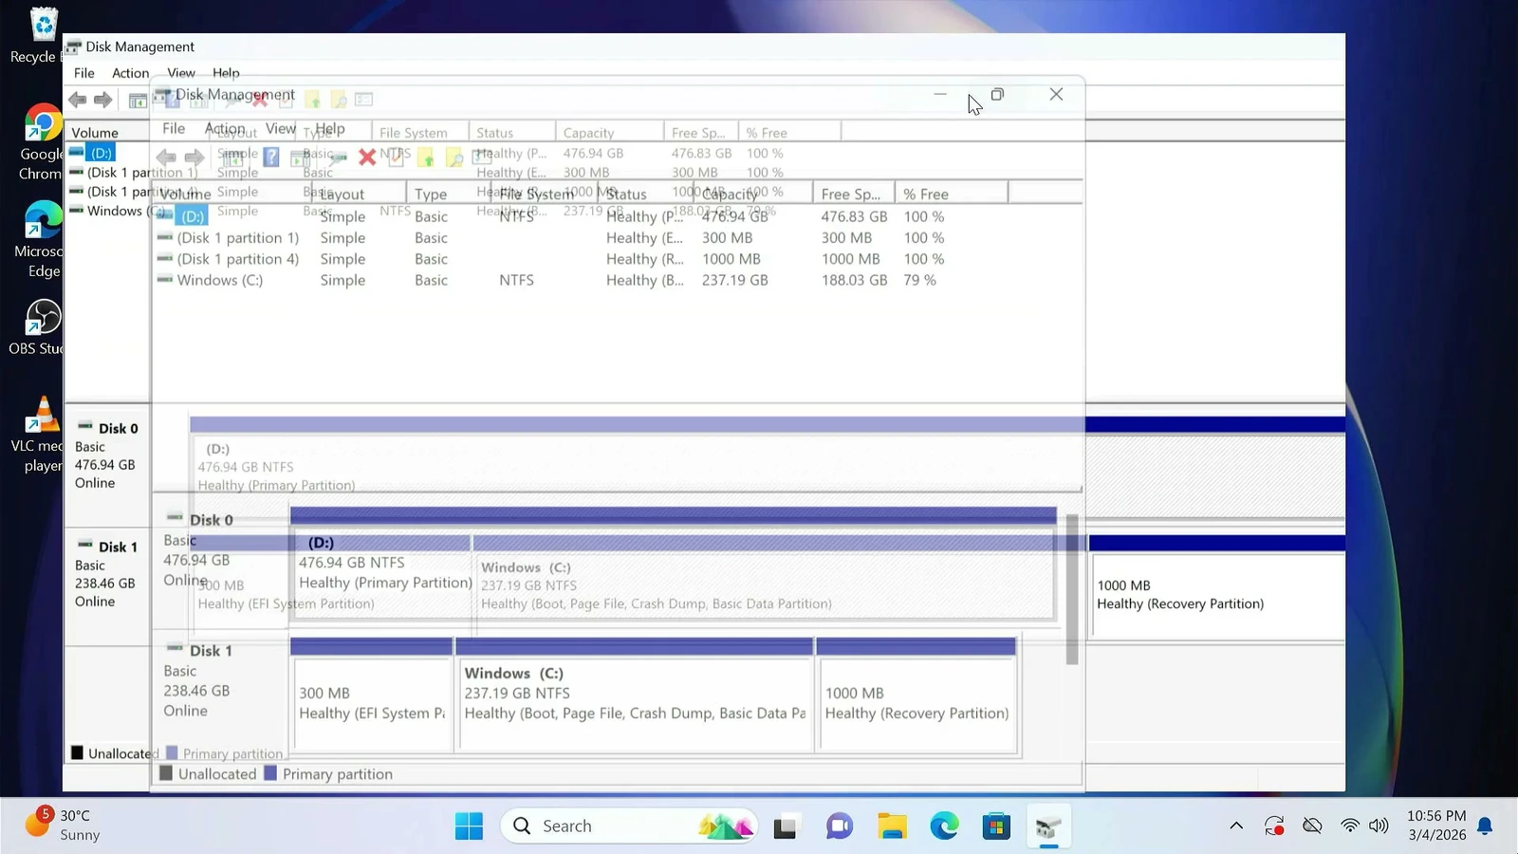
Task: Open Windows Start menu
Action: click(x=469, y=826)
